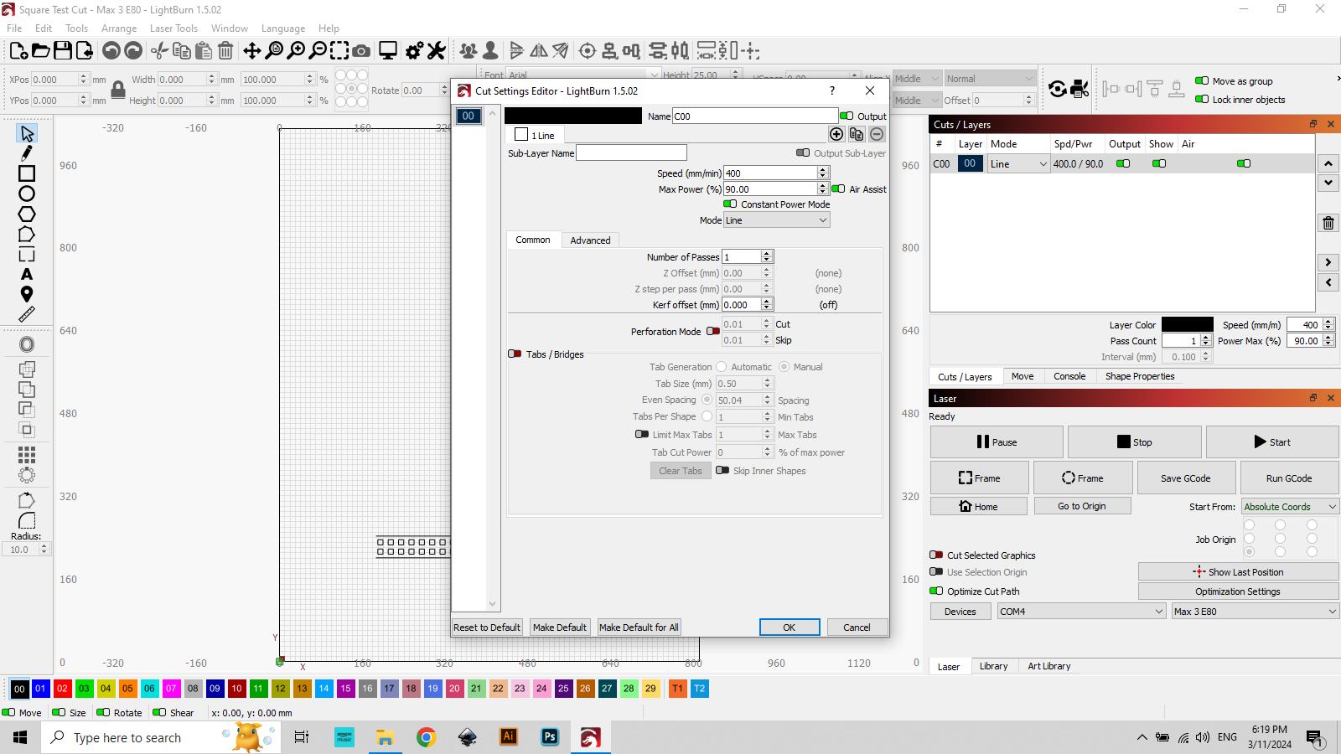Image resolution: width=1341 pixels, height=754 pixels.
Task: Open the Camera capture toolbar icon
Action: coord(361,51)
